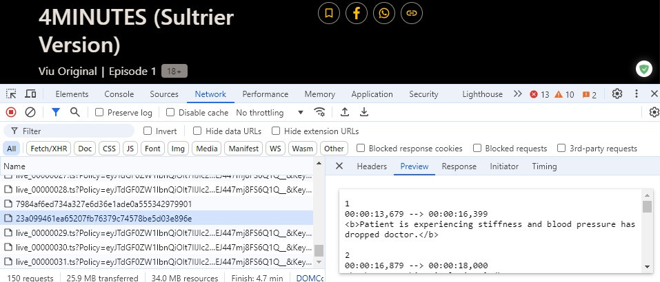660x282 pixels.
Task: Open DevTools settings gear
Action: pyautogui.click(x=617, y=94)
